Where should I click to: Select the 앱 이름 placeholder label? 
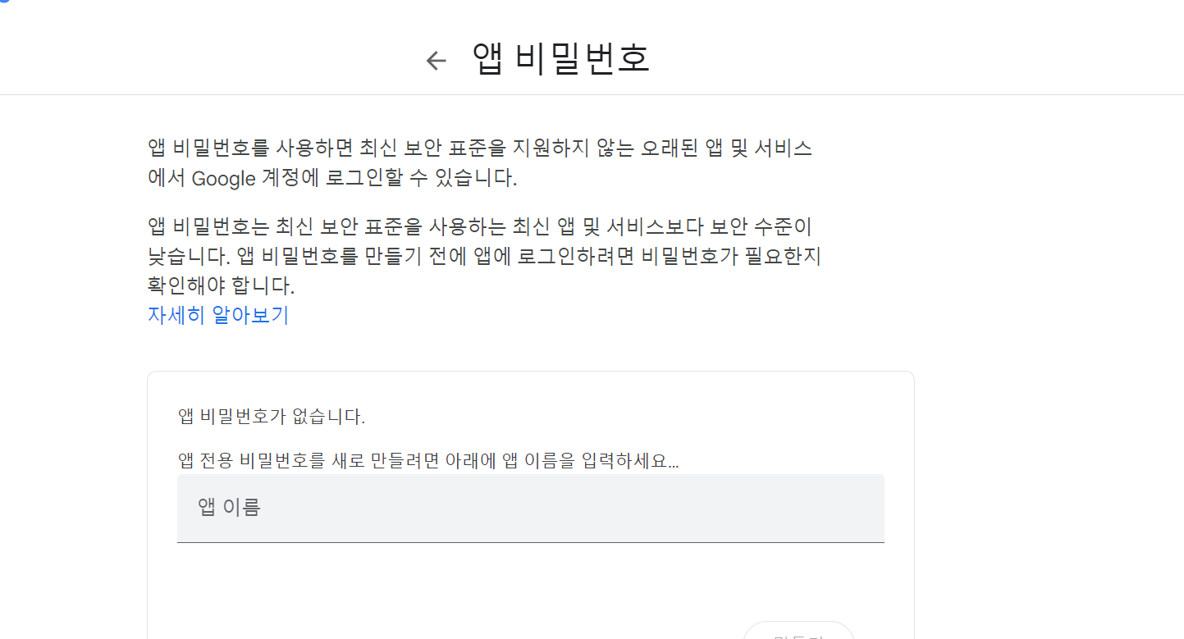click(x=229, y=507)
